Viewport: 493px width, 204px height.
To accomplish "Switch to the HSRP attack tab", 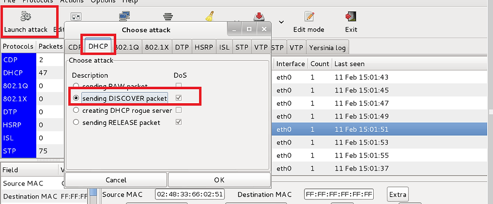I will coord(203,47).
